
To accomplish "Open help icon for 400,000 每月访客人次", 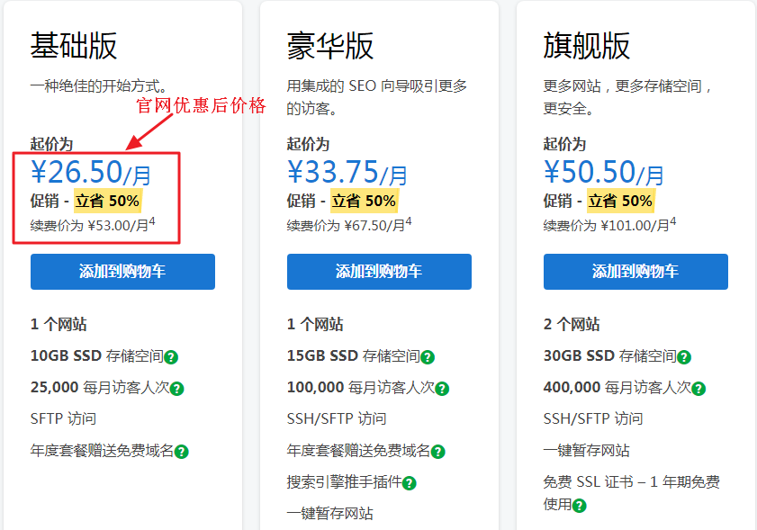I will click(x=698, y=390).
